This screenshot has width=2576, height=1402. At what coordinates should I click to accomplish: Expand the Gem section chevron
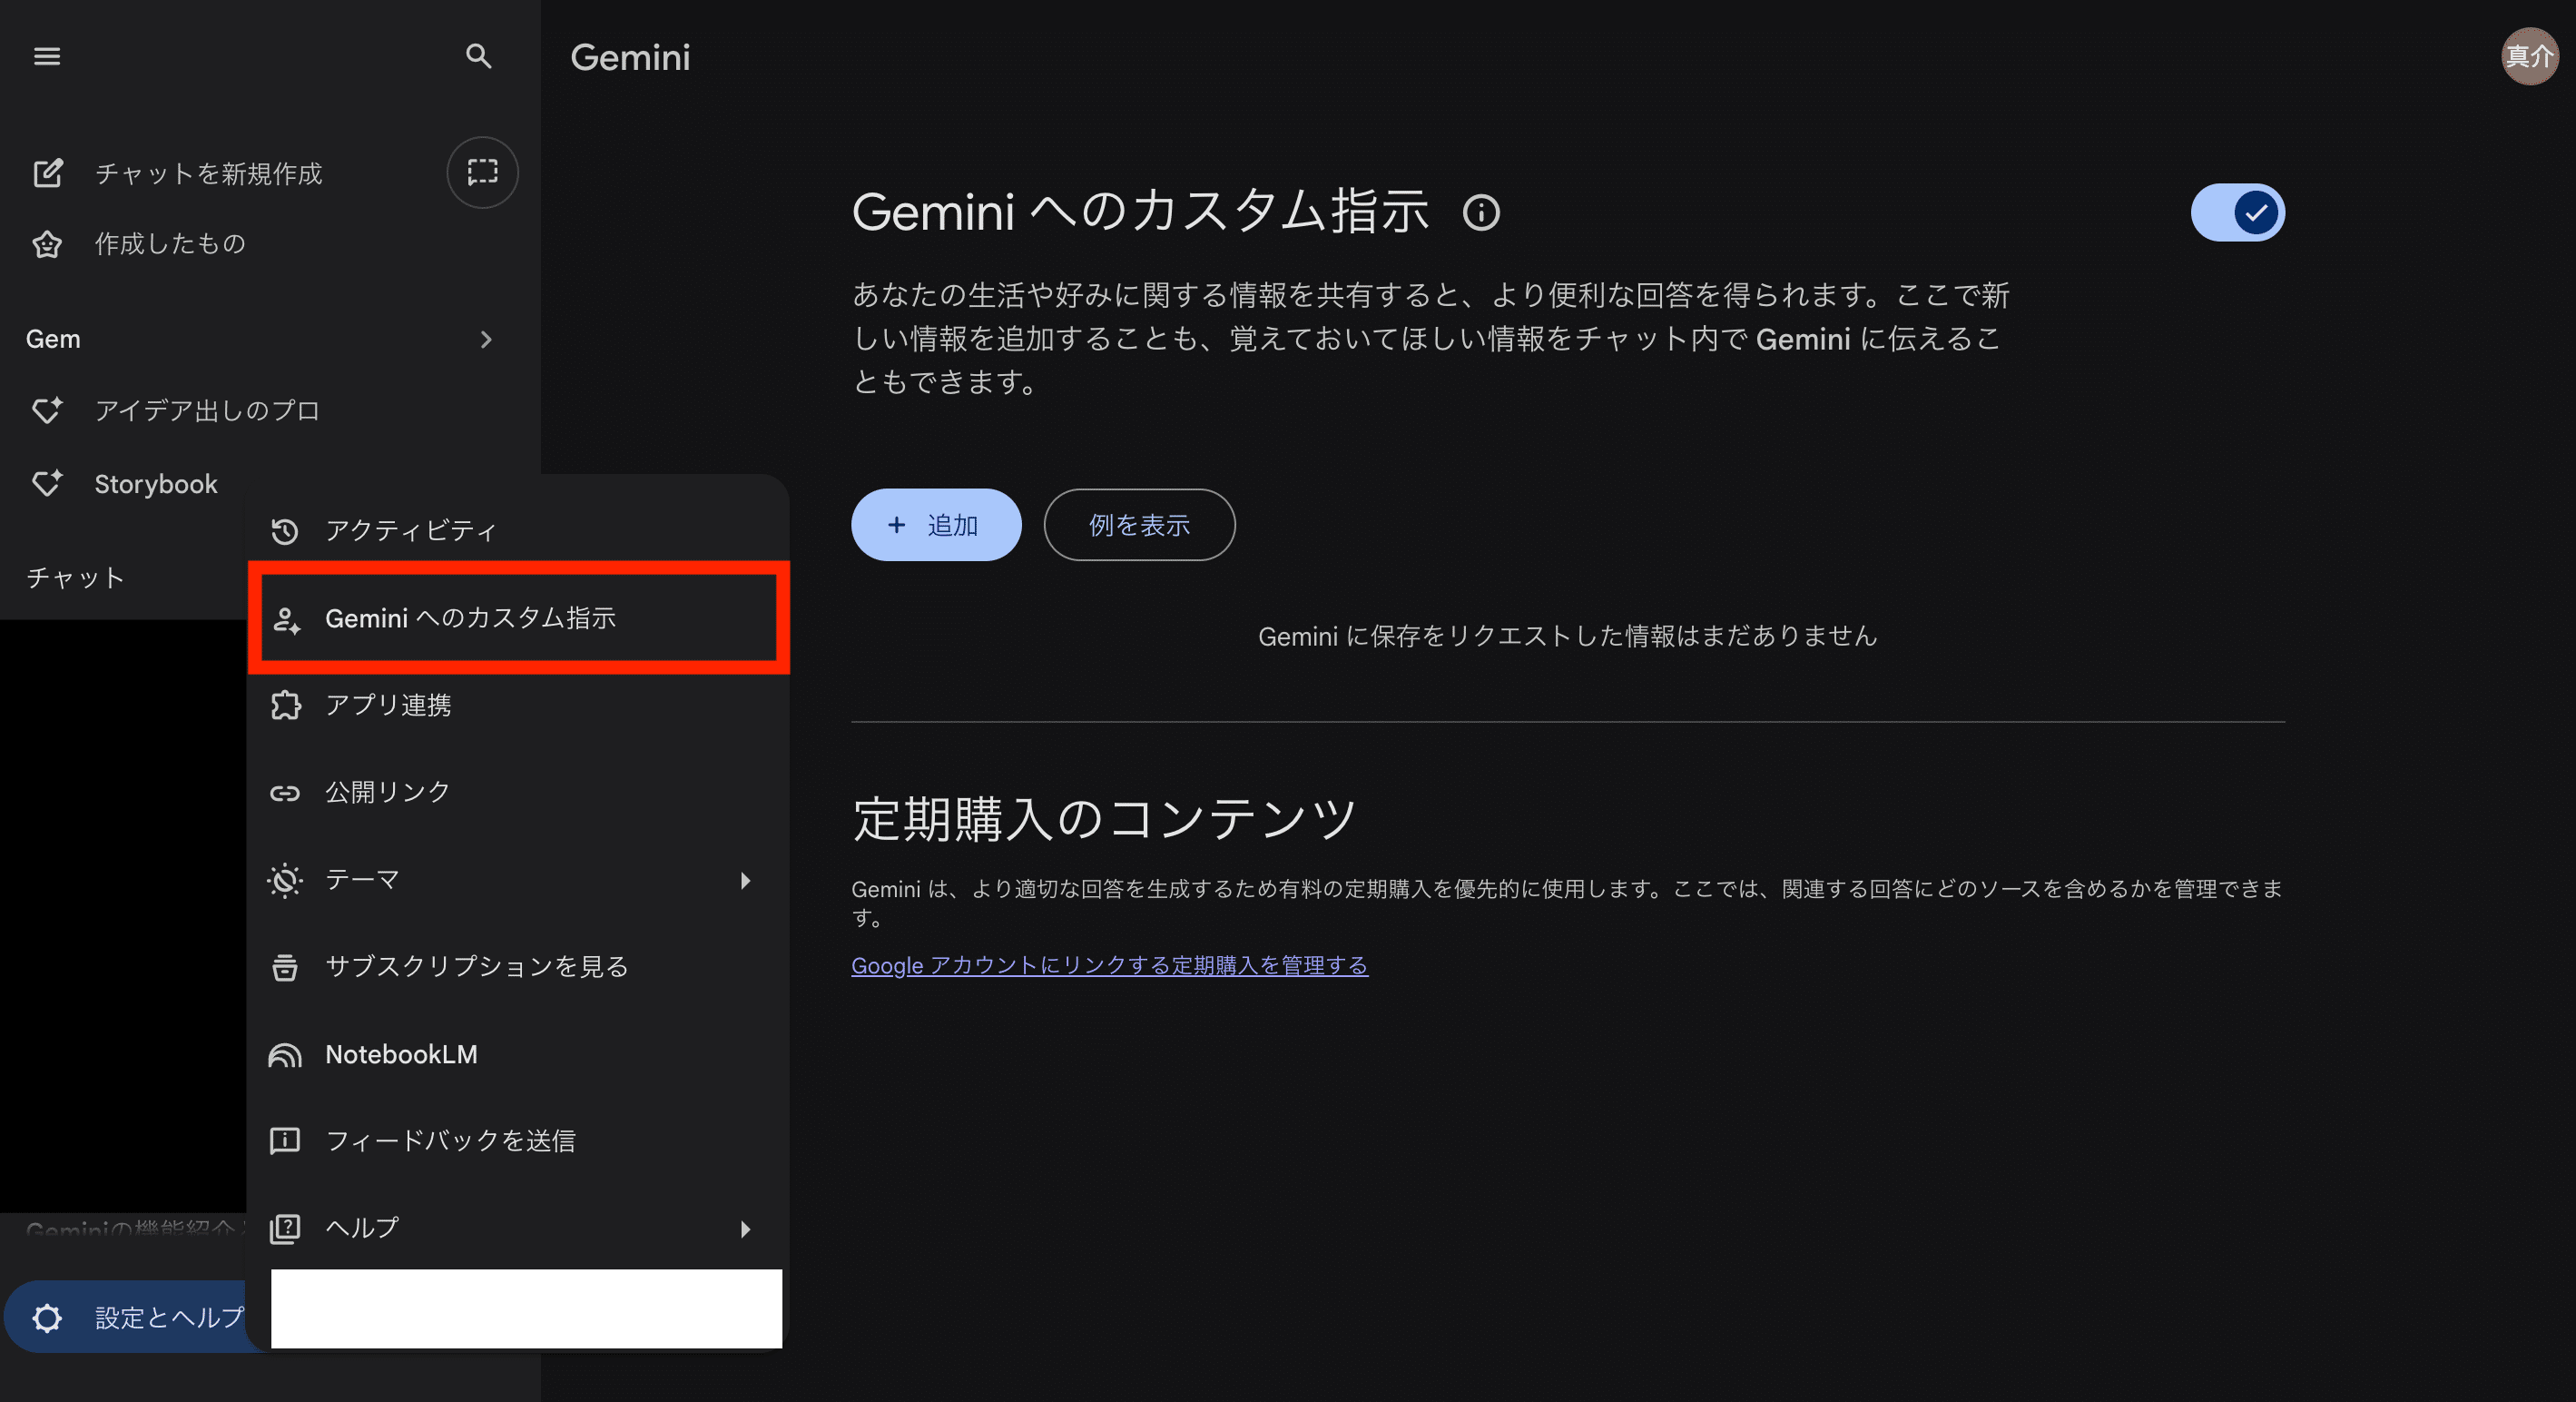[x=486, y=340]
